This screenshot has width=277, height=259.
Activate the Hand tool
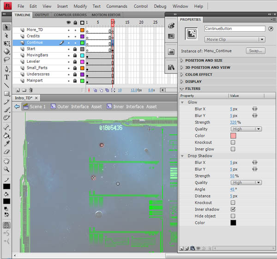coord(6,161)
